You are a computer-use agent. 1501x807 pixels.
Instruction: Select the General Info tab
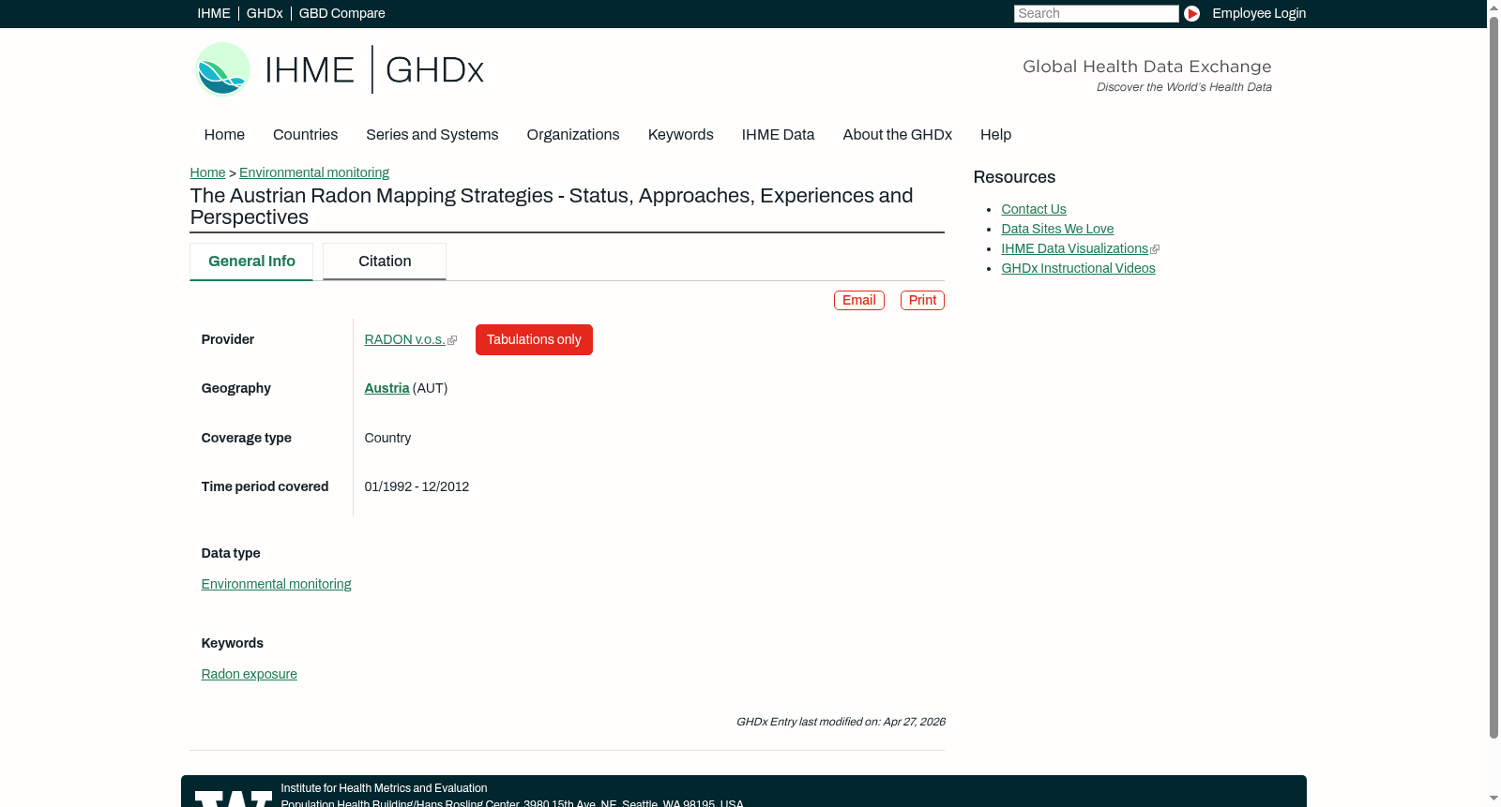tap(251, 262)
